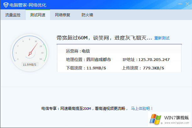The height and width of the screenshot is (128, 192).
Task: Click the 重新测试 link to retest speed
Action: click(x=162, y=38)
